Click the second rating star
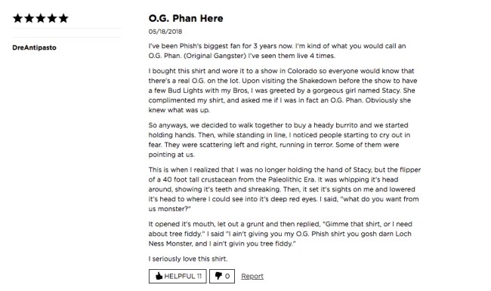 (29, 18)
